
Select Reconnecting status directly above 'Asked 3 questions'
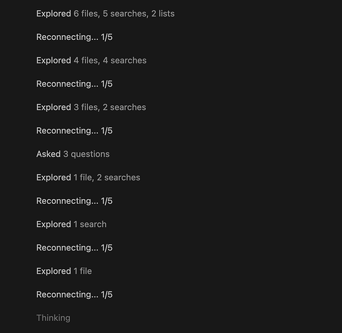point(75,131)
